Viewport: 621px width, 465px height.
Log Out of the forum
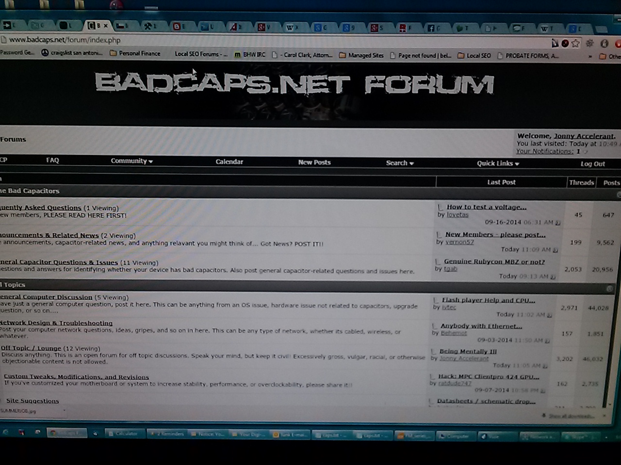tap(593, 164)
